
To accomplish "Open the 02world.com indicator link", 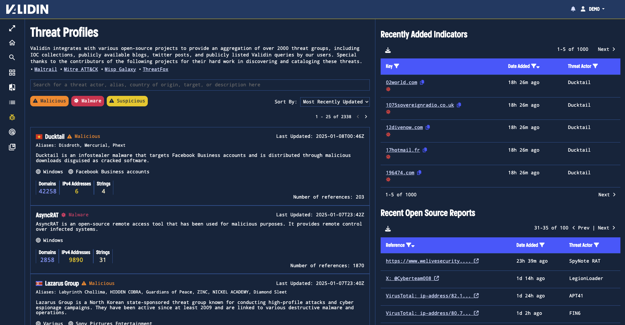I will (x=401, y=82).
